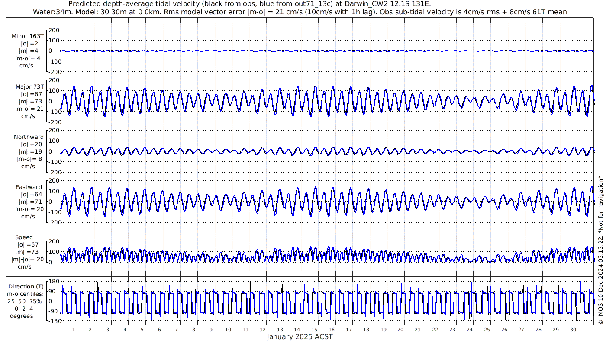The width and height of the screenshot is (606, 346).
Task: Click the 'Eastward' panel label
Action: click(29, 187)
